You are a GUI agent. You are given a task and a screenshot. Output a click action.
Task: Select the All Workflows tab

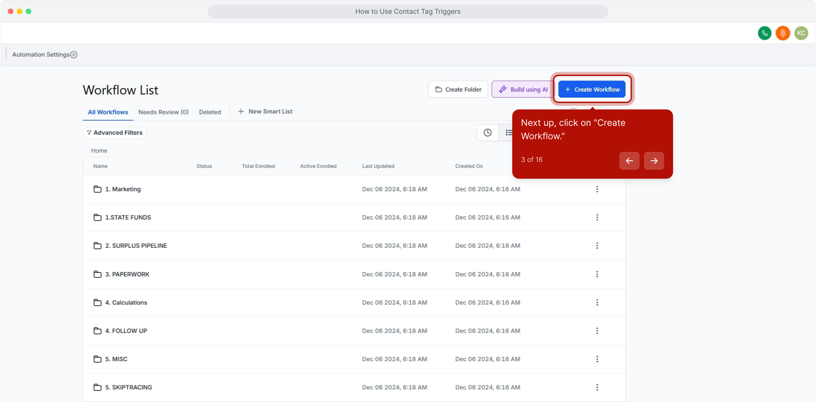click(108, 112)
